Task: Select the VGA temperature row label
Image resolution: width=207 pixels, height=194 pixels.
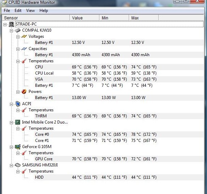Action: pyautogui.click(x=39, y=79)
